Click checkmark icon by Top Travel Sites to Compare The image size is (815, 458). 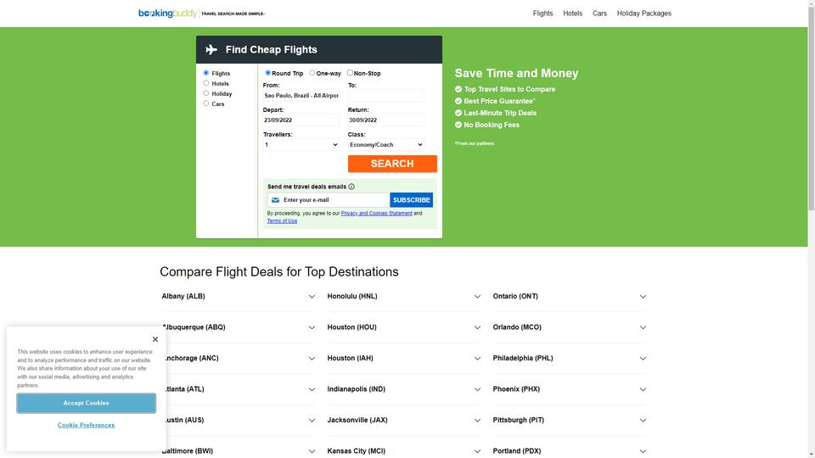click(x=458, y=89)
